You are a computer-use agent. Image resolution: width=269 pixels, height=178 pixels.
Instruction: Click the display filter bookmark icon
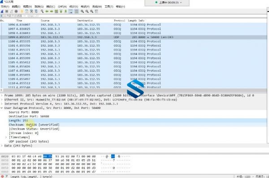tap(1, 16)
